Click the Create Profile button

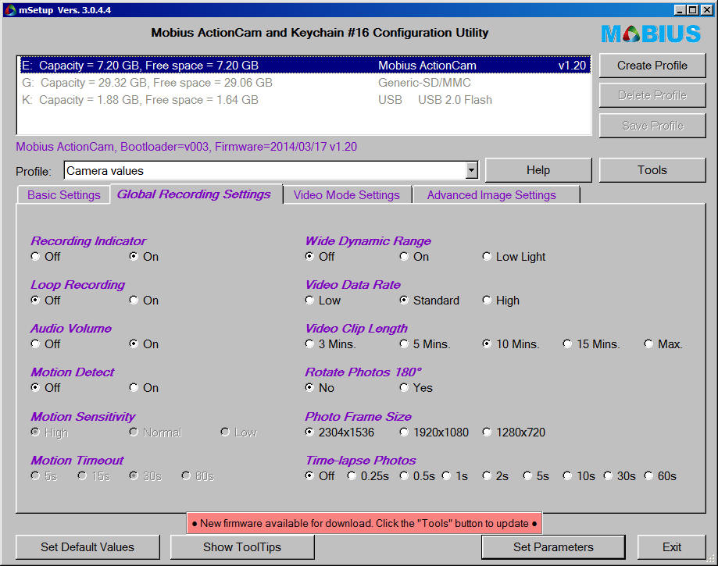[652, 66]
